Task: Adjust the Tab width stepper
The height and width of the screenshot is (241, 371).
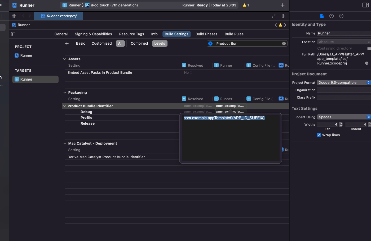Action: click(341, 124)
